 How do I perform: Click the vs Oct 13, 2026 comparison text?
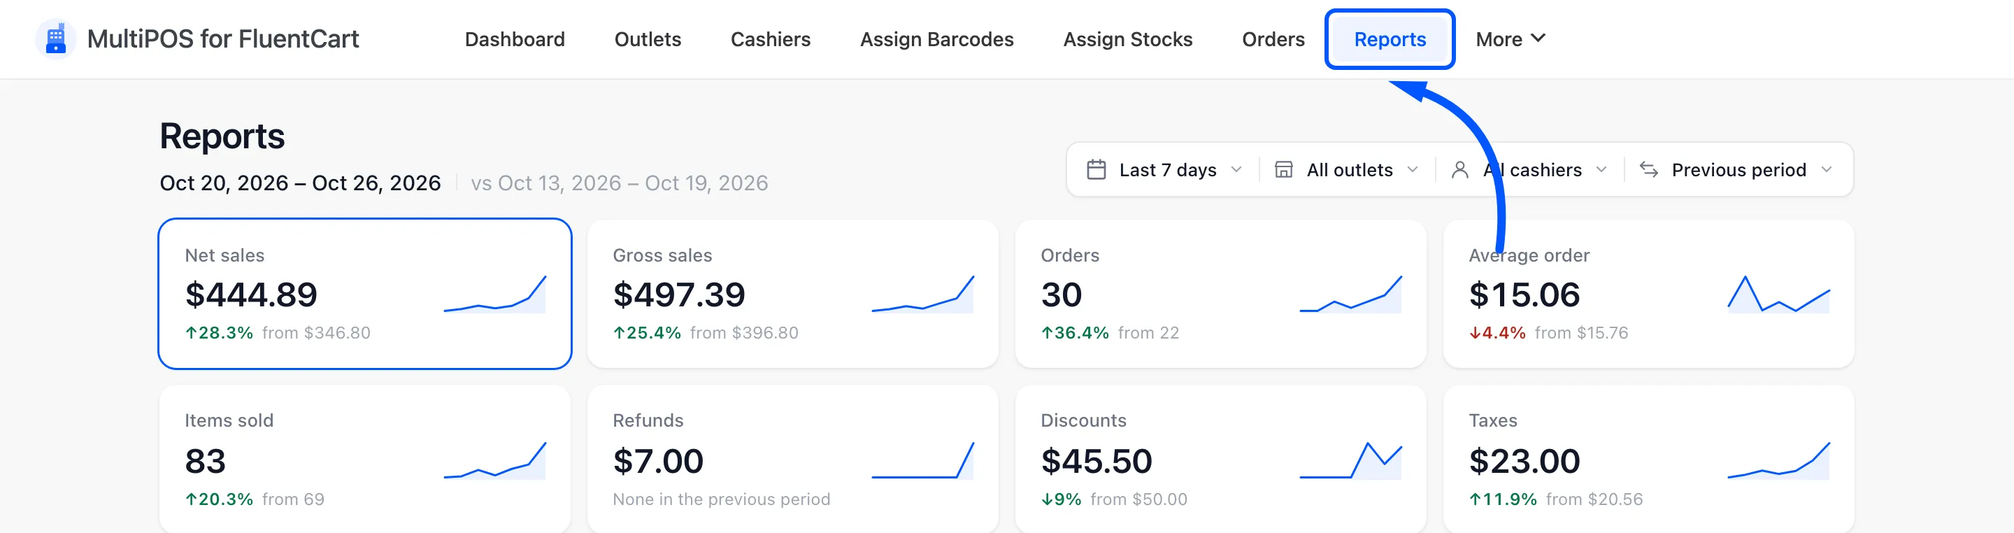[x=619, y=183]
